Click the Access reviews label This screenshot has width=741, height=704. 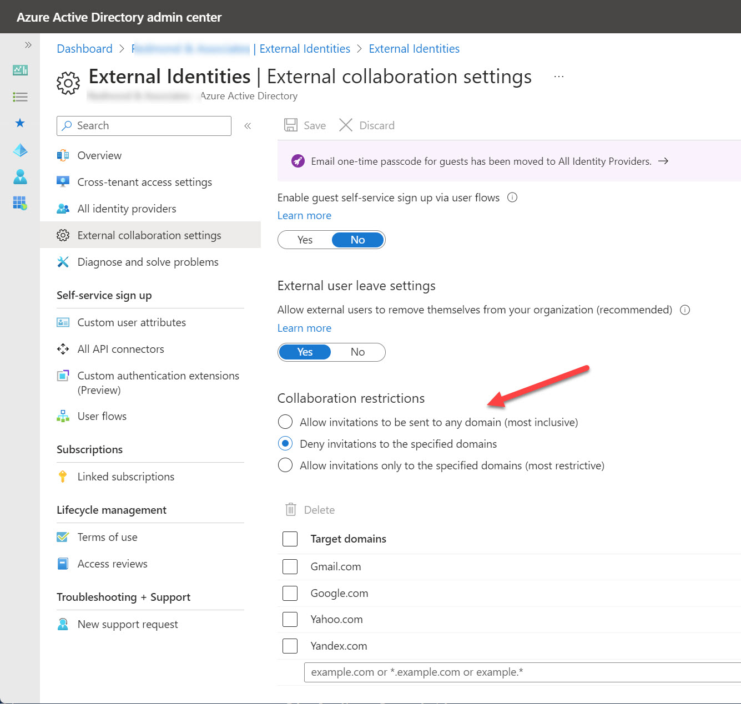pos(113,564)
